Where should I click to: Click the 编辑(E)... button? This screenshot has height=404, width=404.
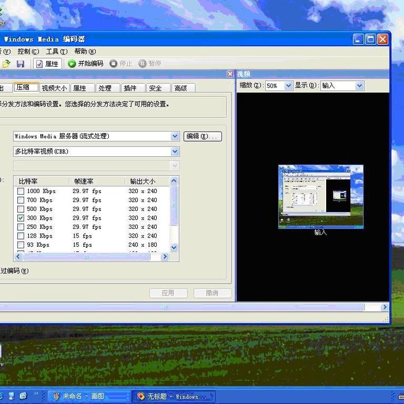point(202,136)
